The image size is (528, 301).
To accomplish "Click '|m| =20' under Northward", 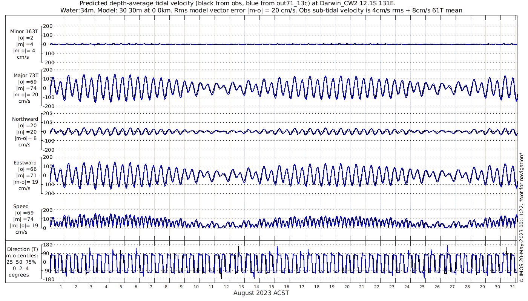I will coord(27,132).
